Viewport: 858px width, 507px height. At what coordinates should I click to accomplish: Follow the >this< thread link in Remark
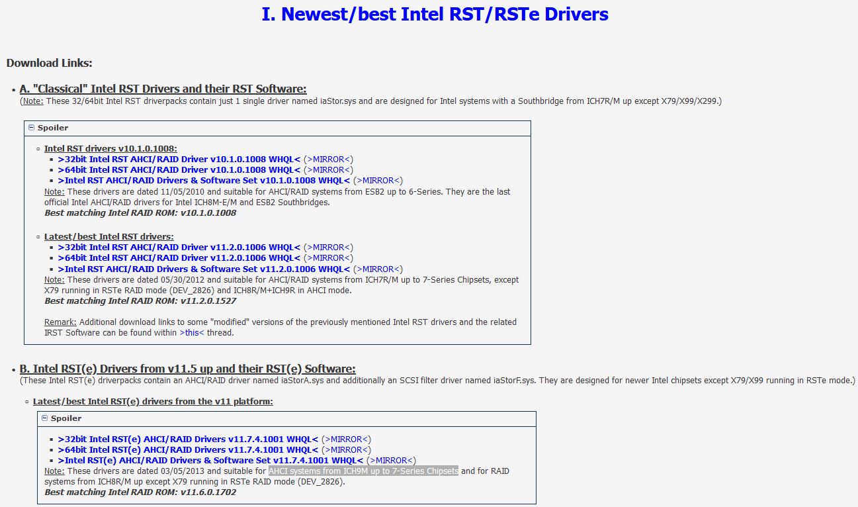pyautogui.click(x=192, y=333)
